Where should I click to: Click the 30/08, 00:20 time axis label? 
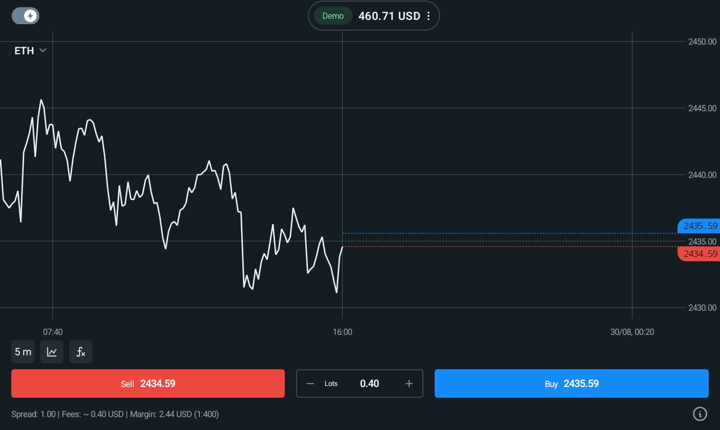(x=632, y=332)
